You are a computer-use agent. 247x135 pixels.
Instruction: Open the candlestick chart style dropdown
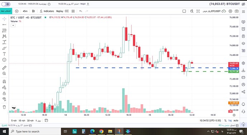[x=33, y=11]
